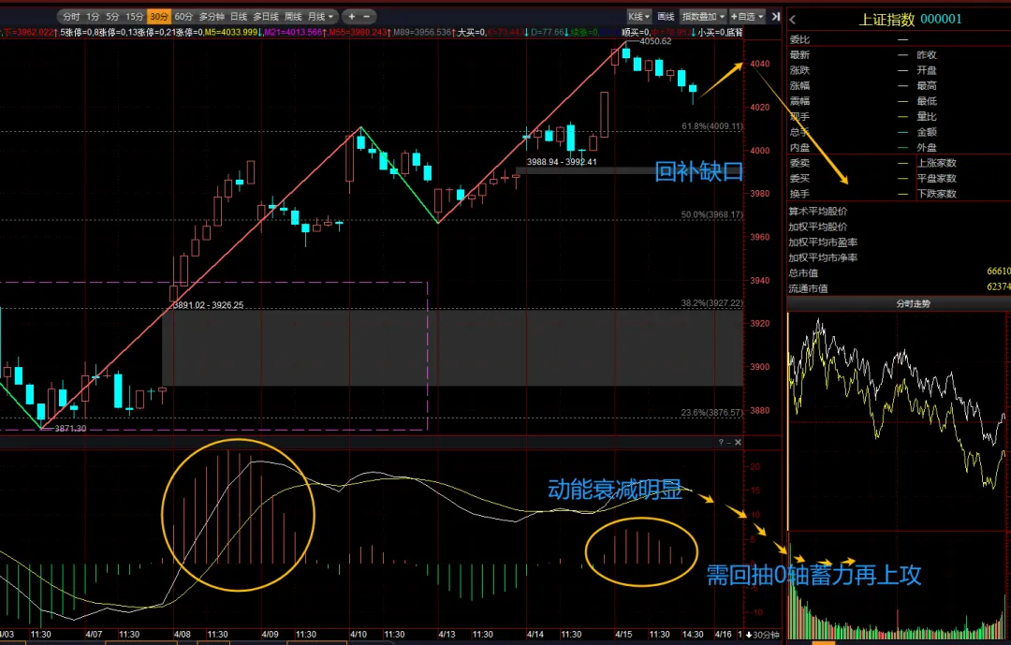The width and height of the screenshot is (1011, 645).
Task: Select the M21=4013.566 moving average label
Action: [295, 32]
